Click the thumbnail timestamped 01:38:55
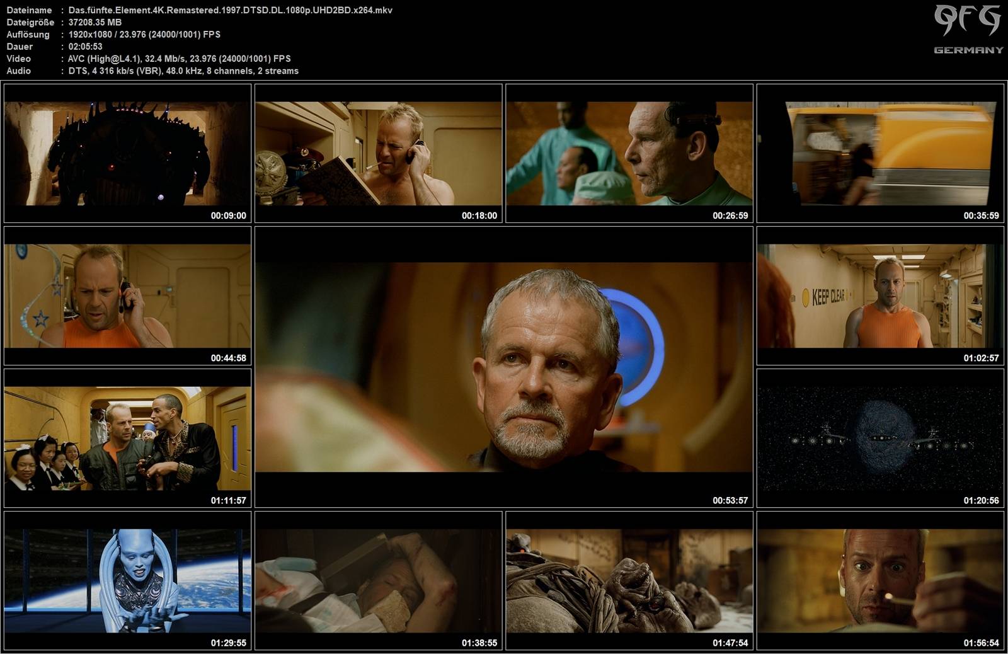The height and width of the screenshot is (654, 1008). 378,581
